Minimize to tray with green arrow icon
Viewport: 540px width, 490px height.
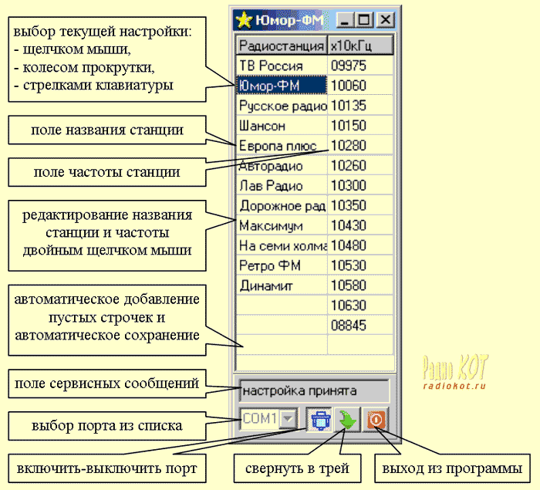coord(347,419)
